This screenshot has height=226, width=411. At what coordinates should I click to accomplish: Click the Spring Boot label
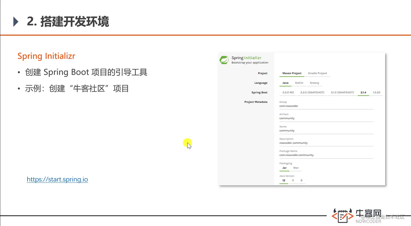pos(259,92)
